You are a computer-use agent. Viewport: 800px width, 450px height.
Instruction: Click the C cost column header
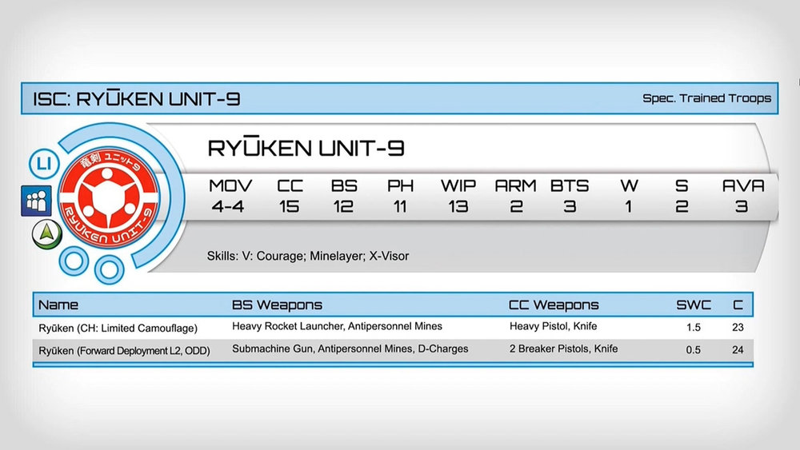coord(738,305)
